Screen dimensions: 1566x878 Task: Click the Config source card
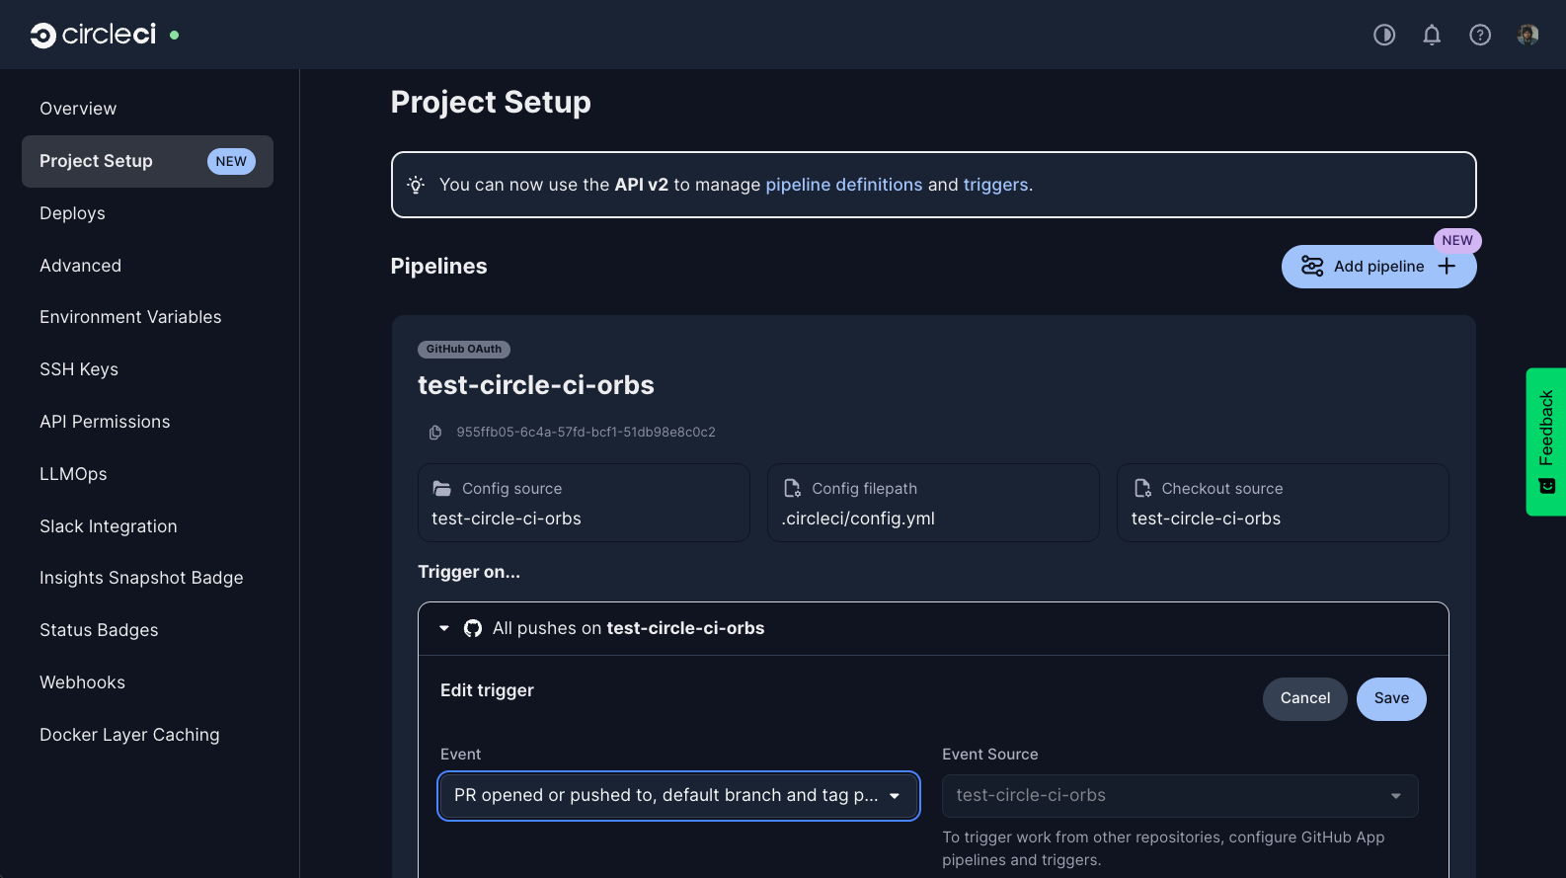click(584, 503)
